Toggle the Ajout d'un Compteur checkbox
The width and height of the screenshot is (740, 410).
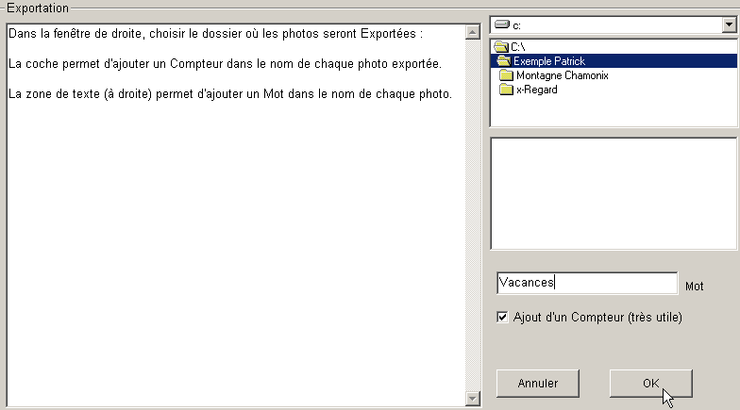pyautogui.click(x=502, y=318)
